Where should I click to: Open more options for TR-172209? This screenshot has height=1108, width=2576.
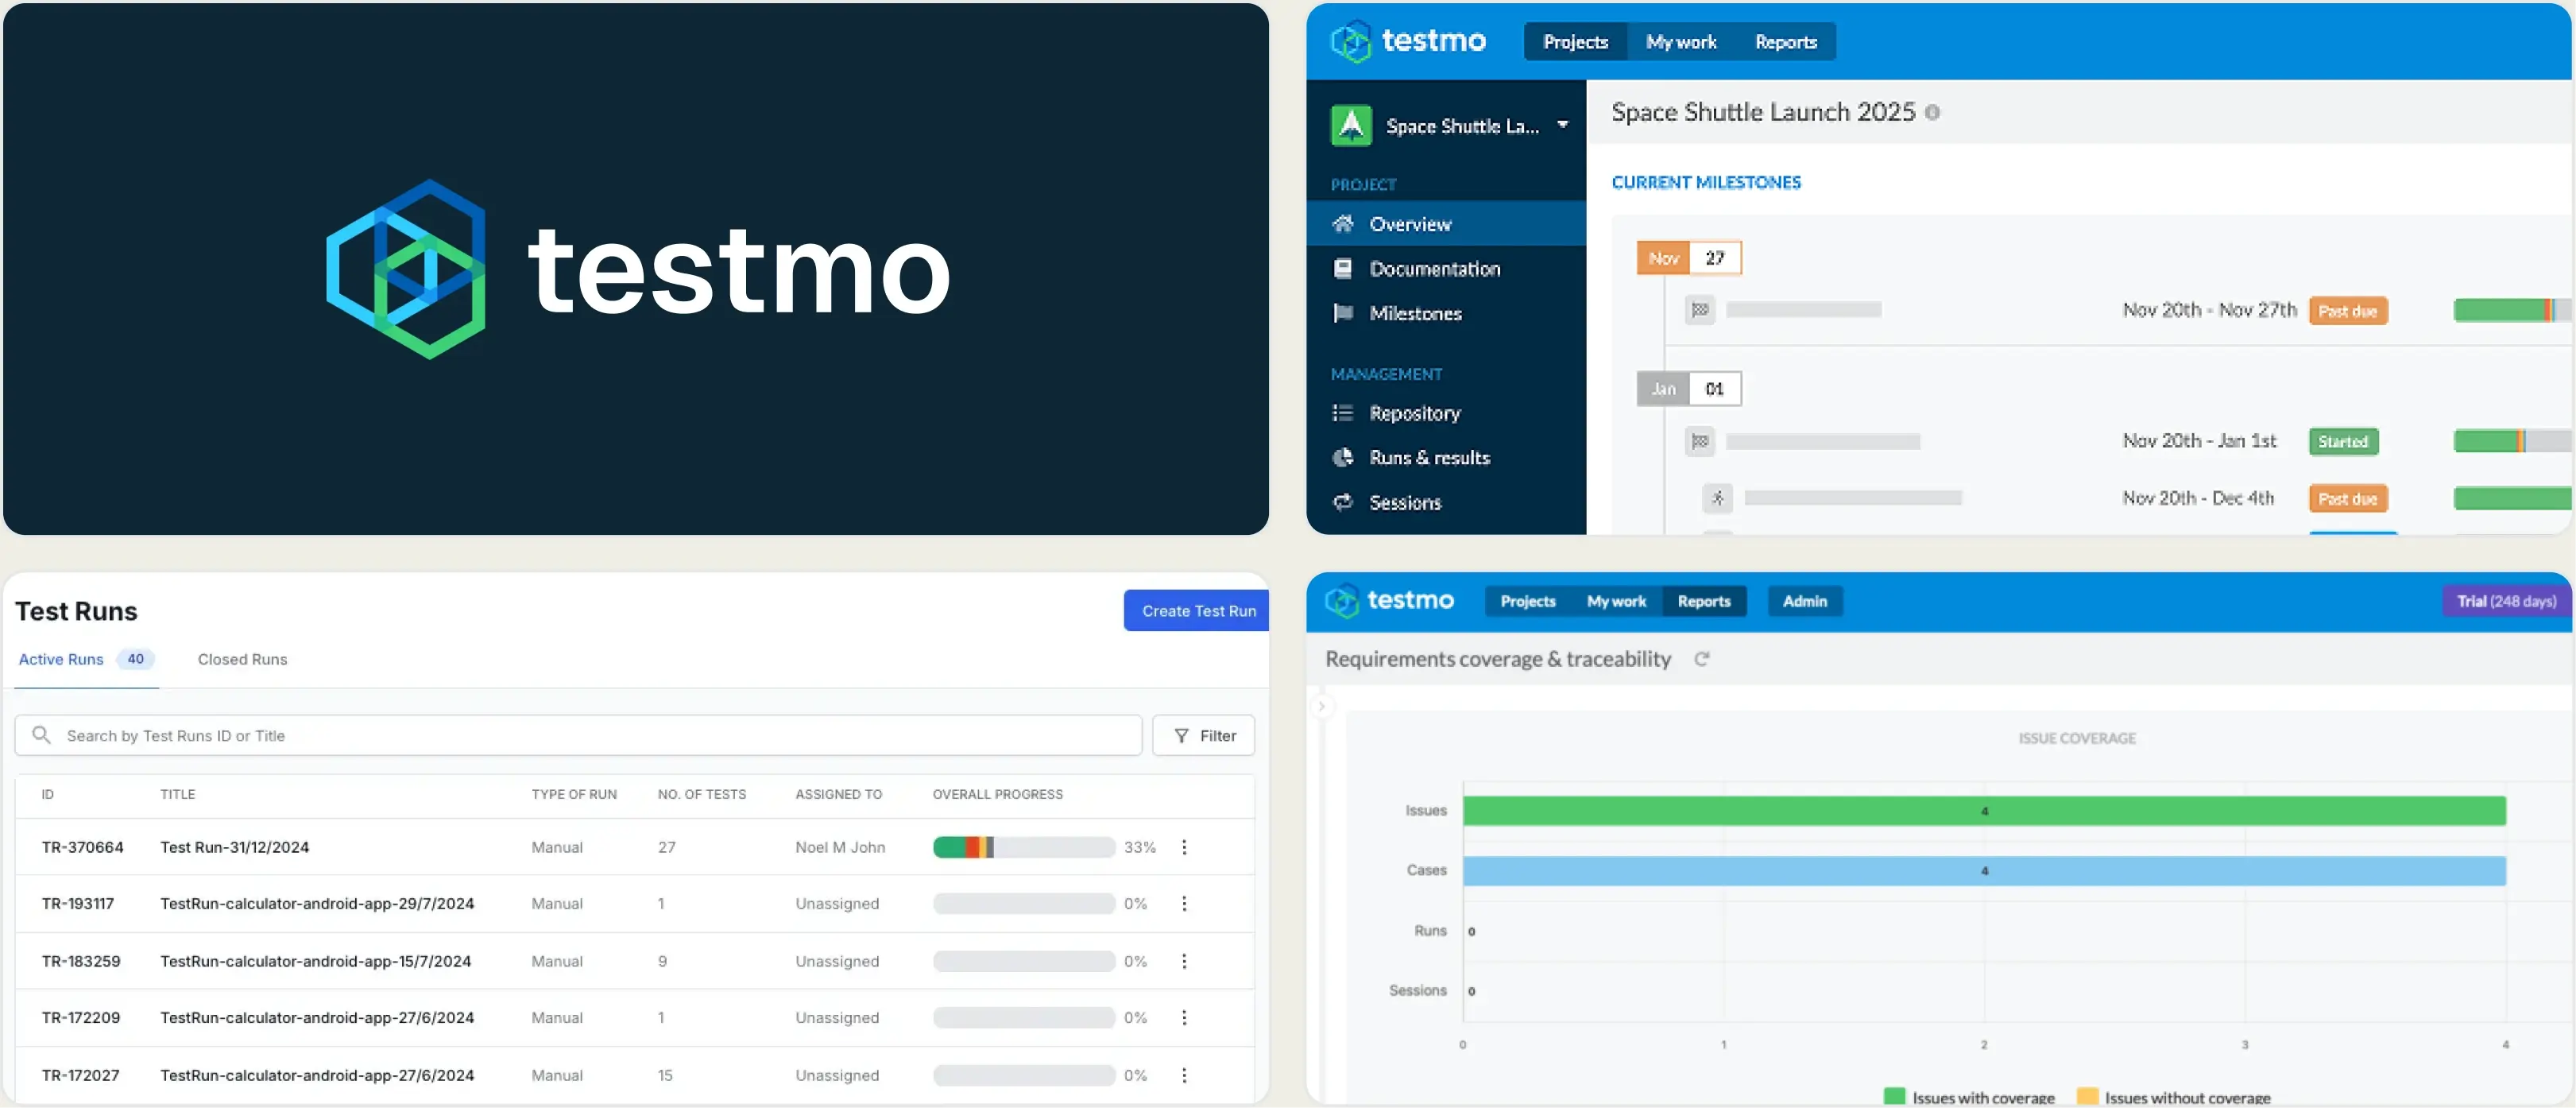1184,1017
